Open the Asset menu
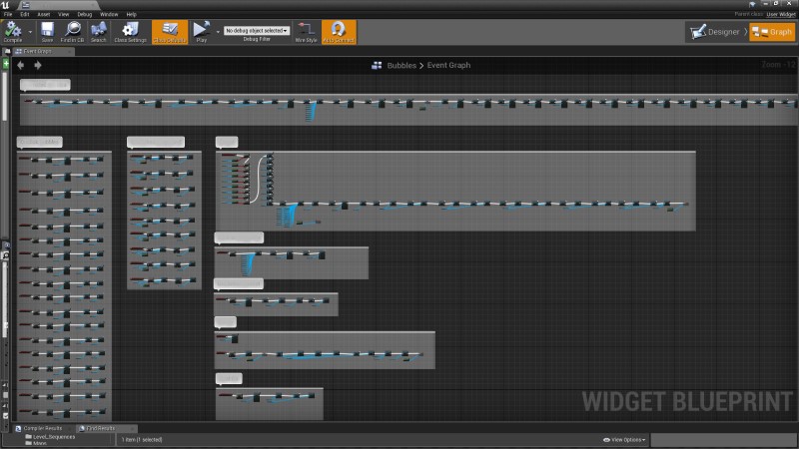799x449 pixels. tap(44, 14)
